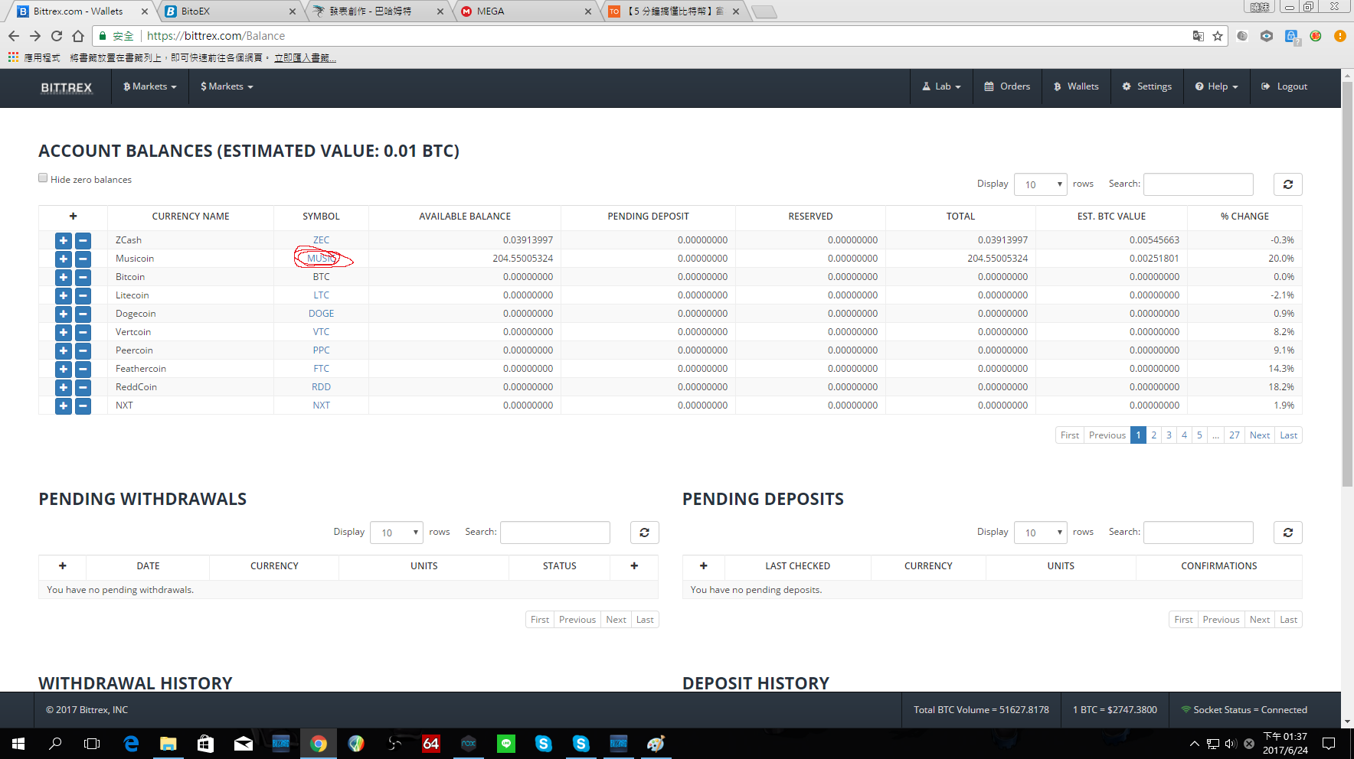Sort balances by Available Balance column
Image resolution: width=1354 pixels, height=759 pixels.
coord(464,217)
